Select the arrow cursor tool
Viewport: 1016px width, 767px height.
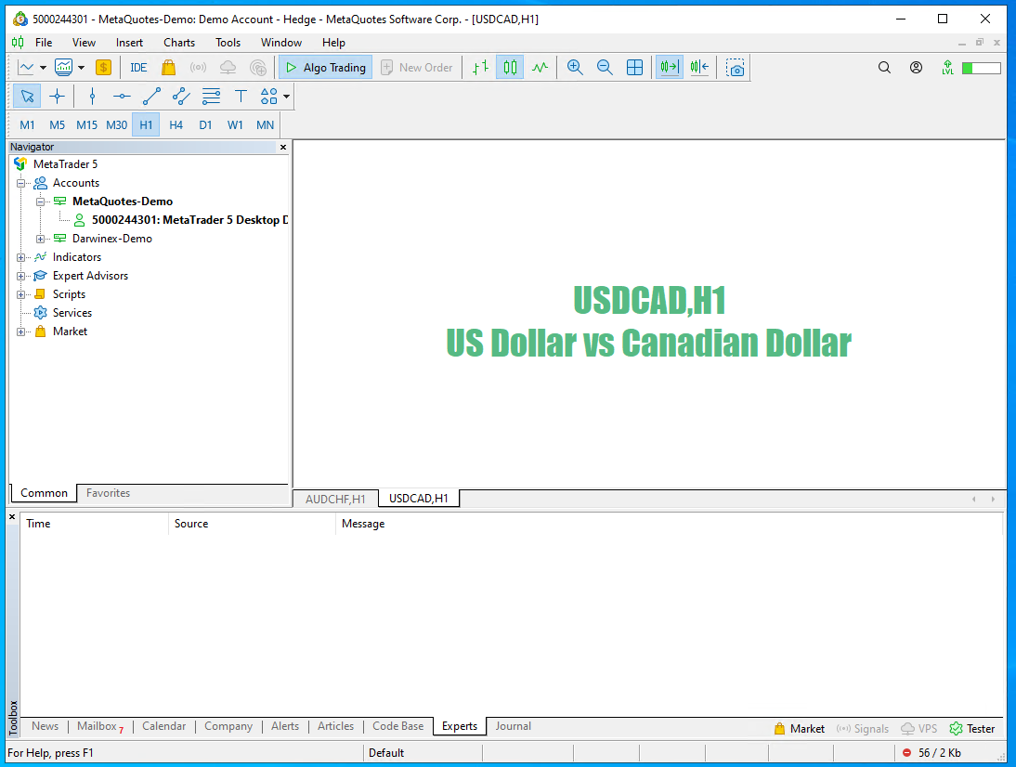(x=27, y=97)
